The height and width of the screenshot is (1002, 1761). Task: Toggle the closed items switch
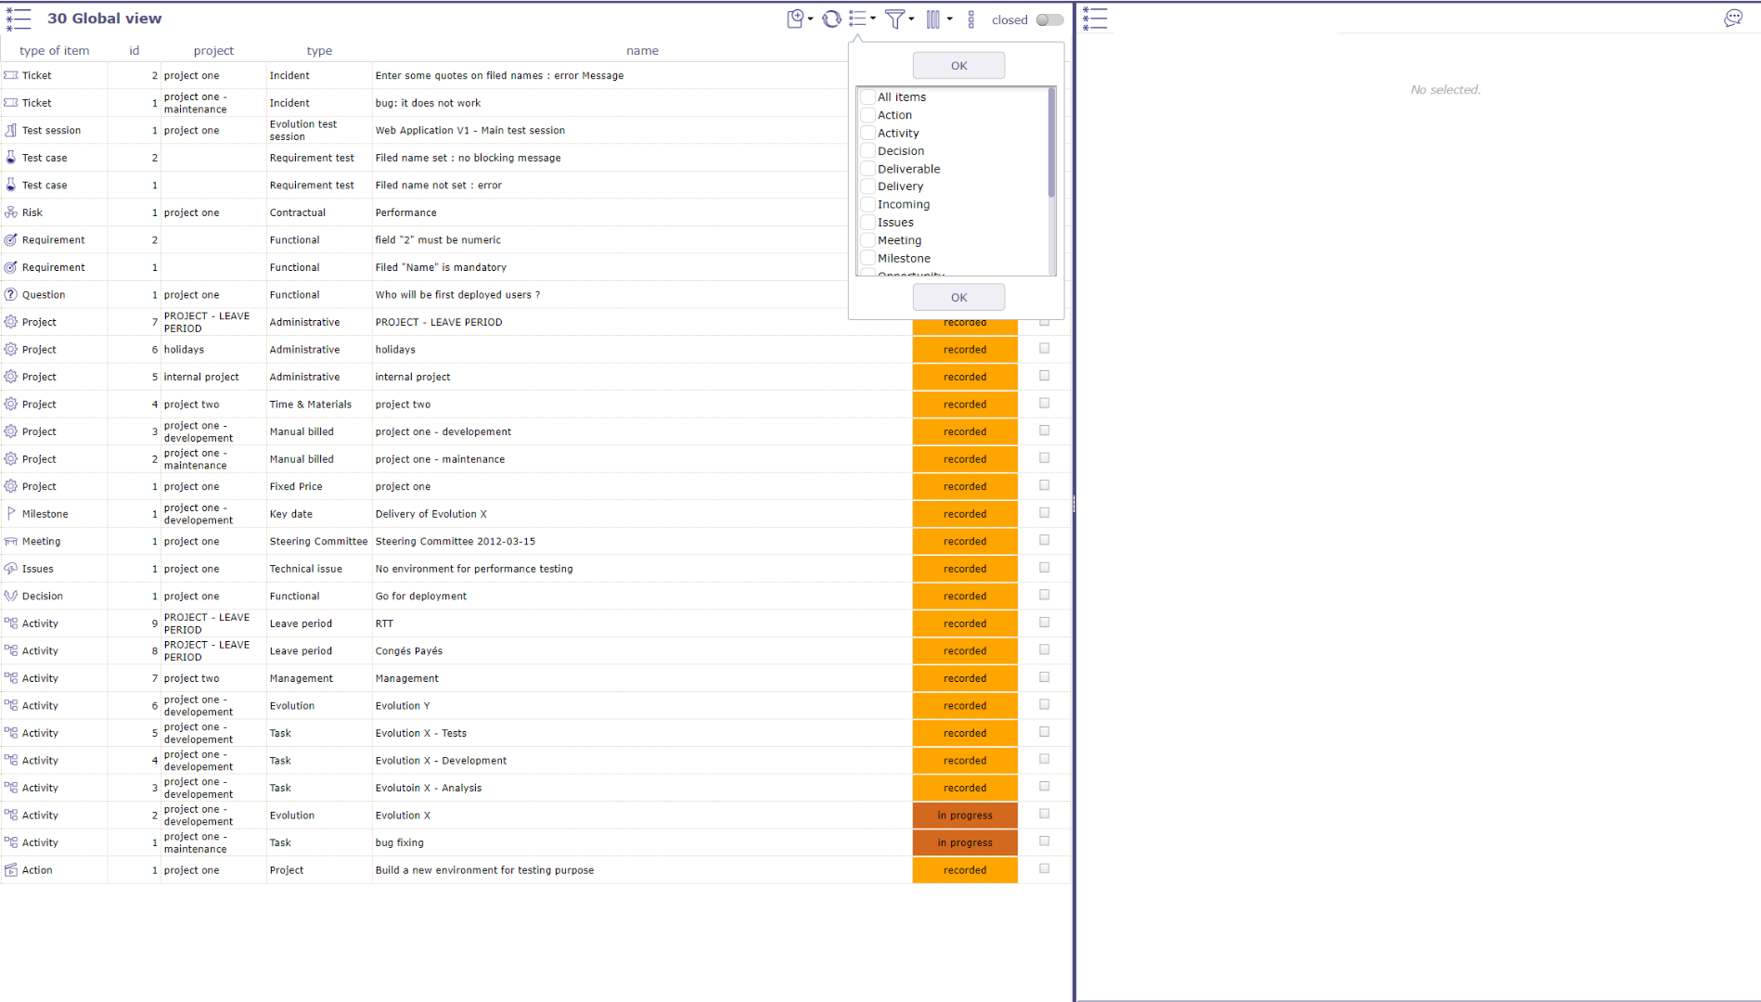pyautogui.click(x=1049, y=20)
